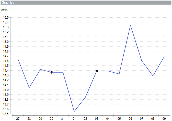
Task: Click the x-axis label 06
Action: (130, 118)
